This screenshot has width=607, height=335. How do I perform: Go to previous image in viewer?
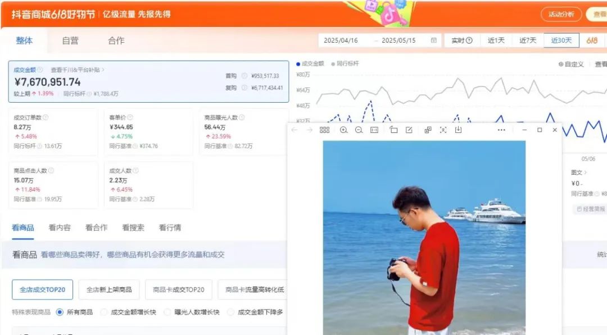tap(294, 130)
